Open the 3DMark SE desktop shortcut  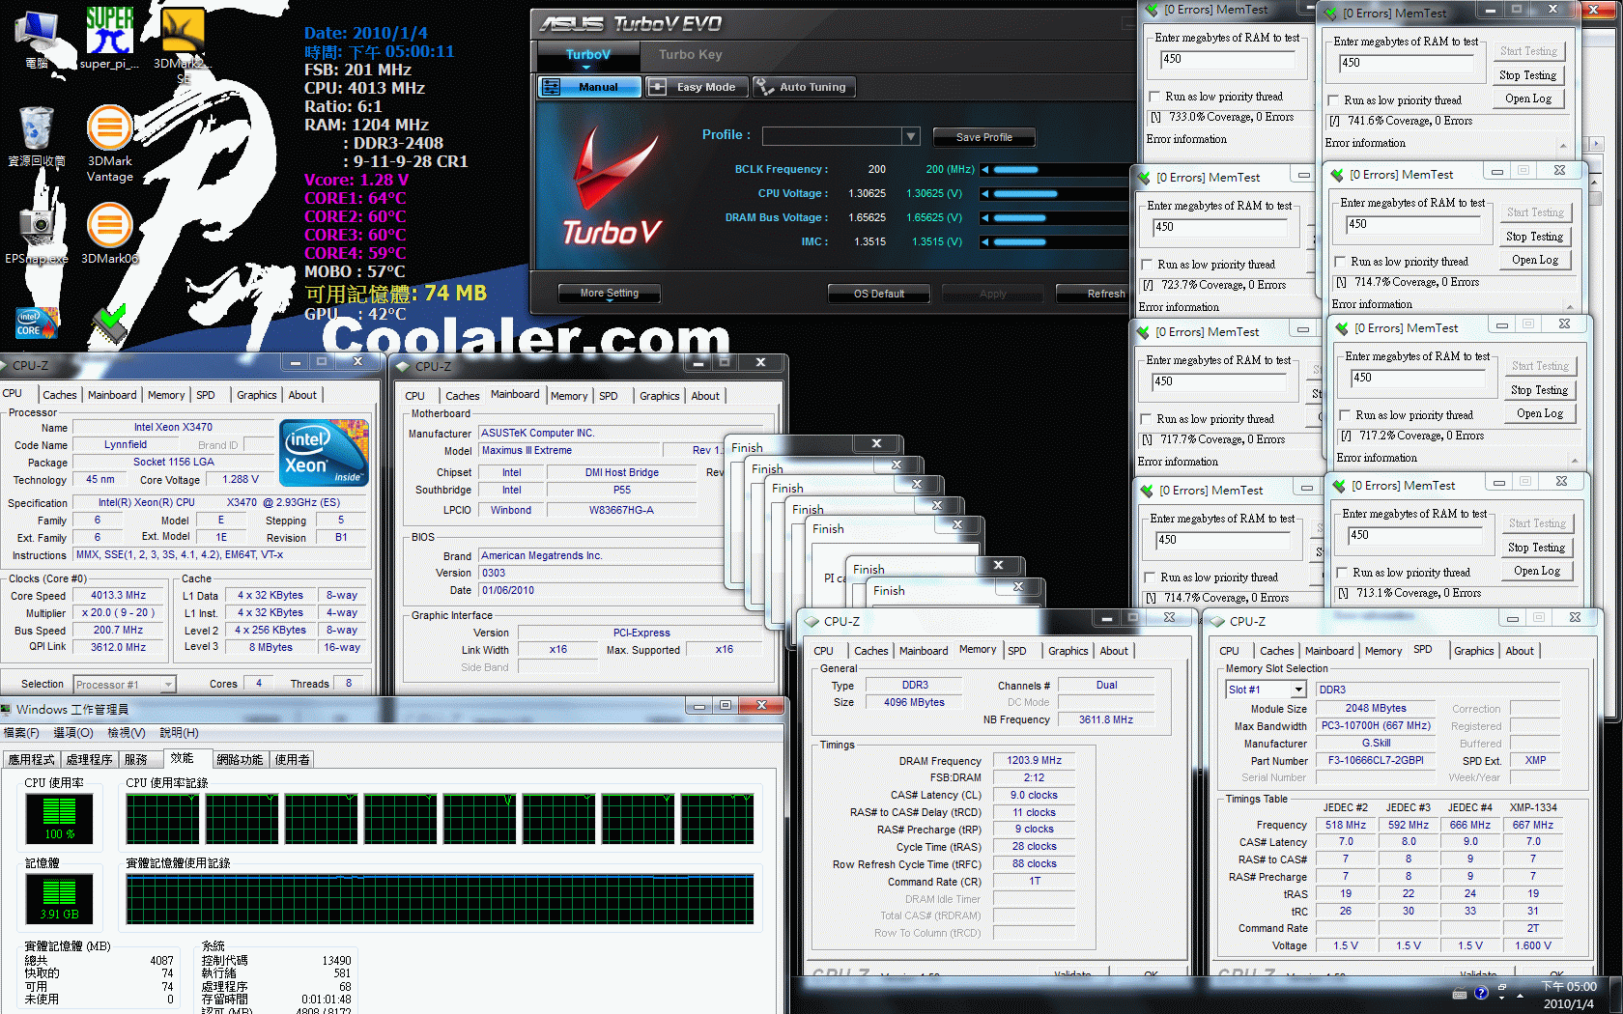pyautogui.click(x=183, y=43)
